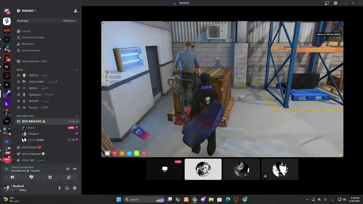Screen dimensions: 363x204
Task: Open the Windows Start menu
Action: click(119, 199)
